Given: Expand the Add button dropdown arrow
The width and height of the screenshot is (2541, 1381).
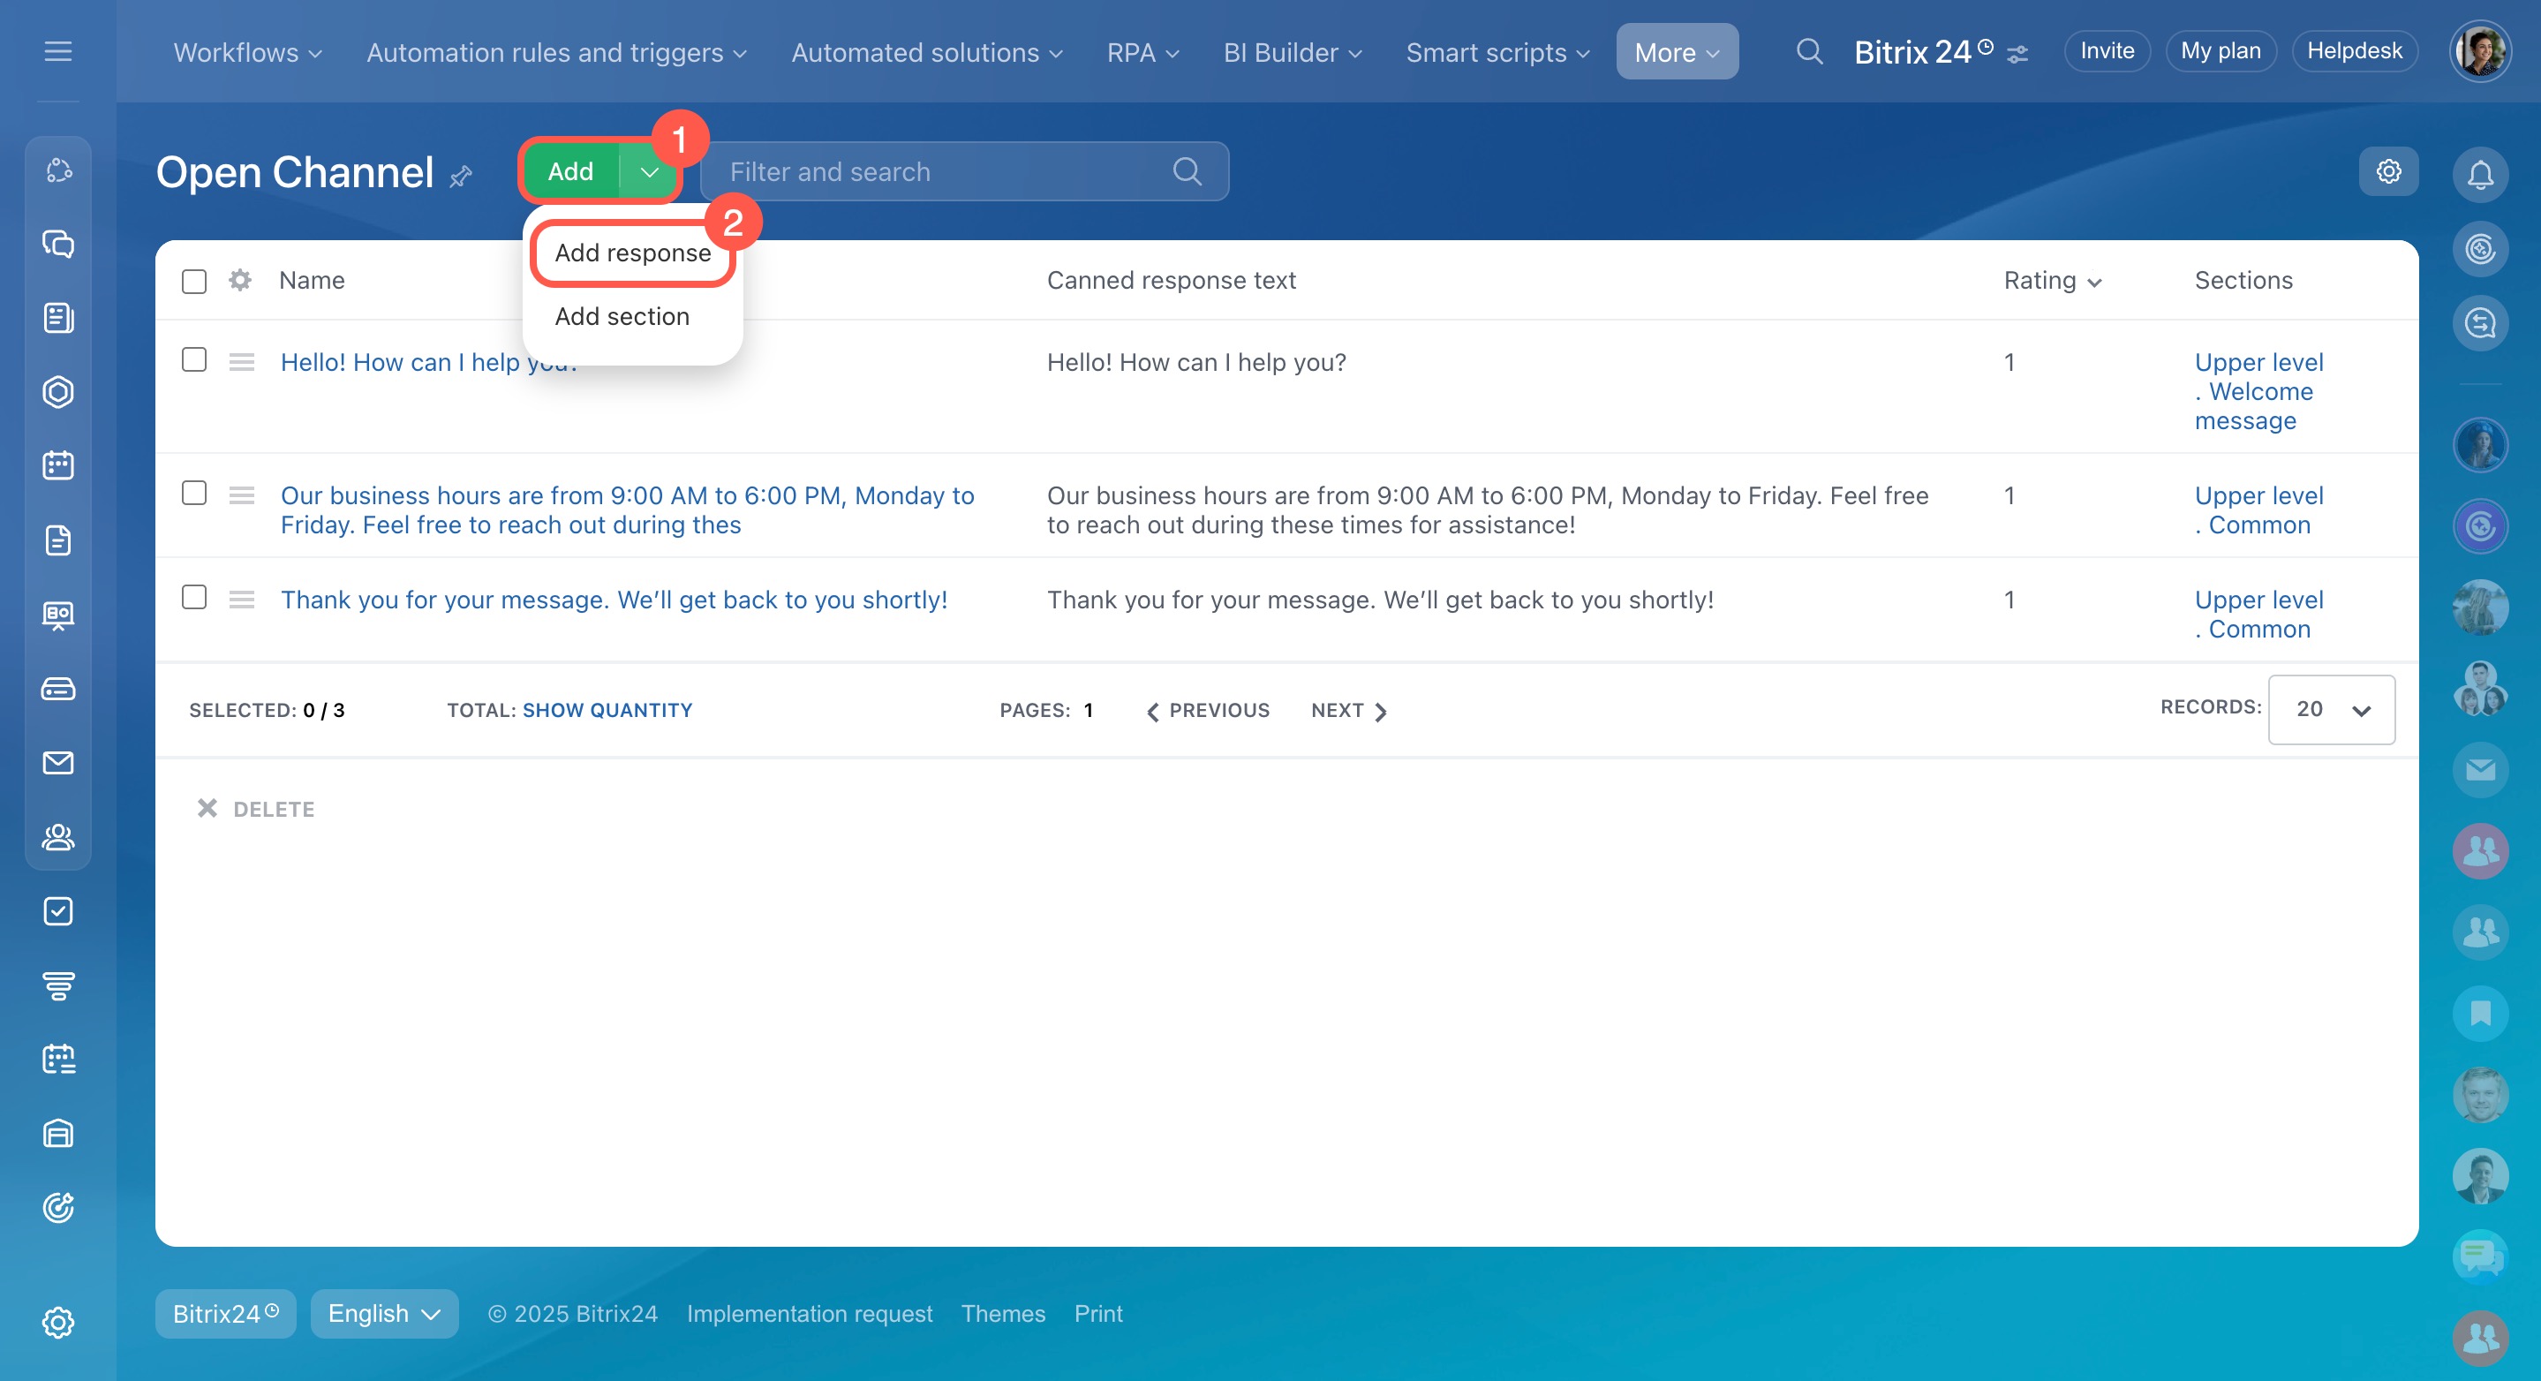Looking at the screenshot, I should 649,171.
